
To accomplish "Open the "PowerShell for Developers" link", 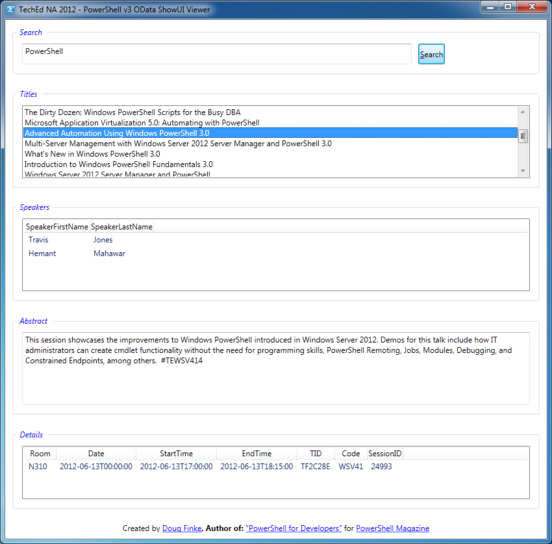I will coord(294,528).
